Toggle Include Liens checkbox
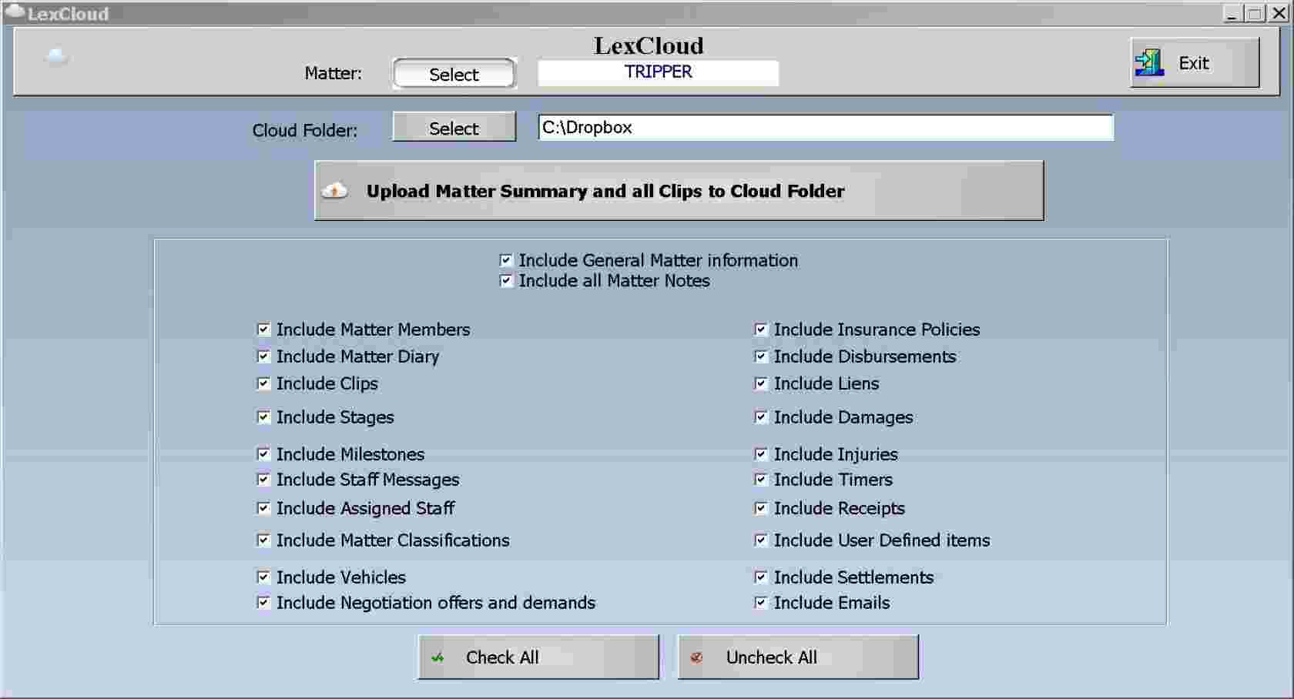Image resolution: width=1294 pixels, height=699 pixels. [761, 383]
